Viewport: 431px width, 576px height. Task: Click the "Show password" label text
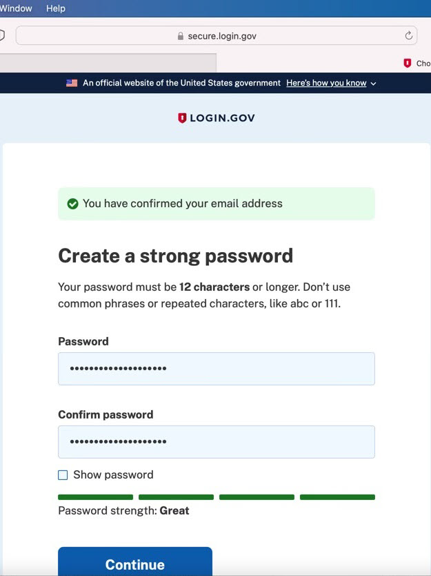coord(113,475)
